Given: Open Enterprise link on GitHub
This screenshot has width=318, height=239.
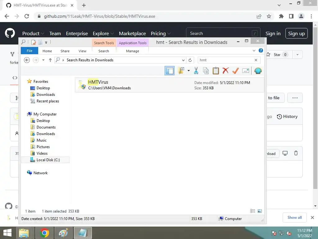Looking at the screenshot, I should pyautogui.click(x=77, y=34).
